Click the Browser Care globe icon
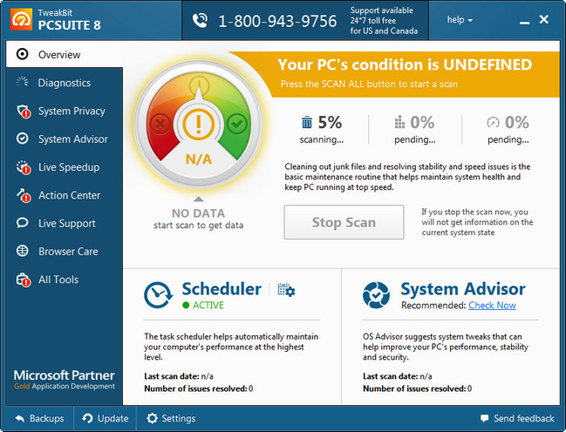This screenshot has width=566, height=432. (23, 251)
